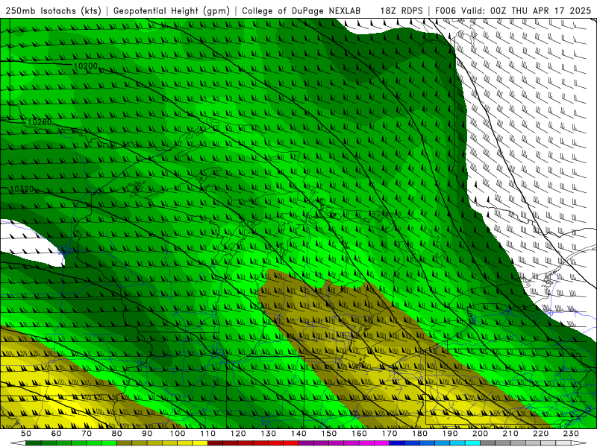Click the 80 value on the color scale
The image size is (597, 447).
pyautogui.click(x=116, y=434)
